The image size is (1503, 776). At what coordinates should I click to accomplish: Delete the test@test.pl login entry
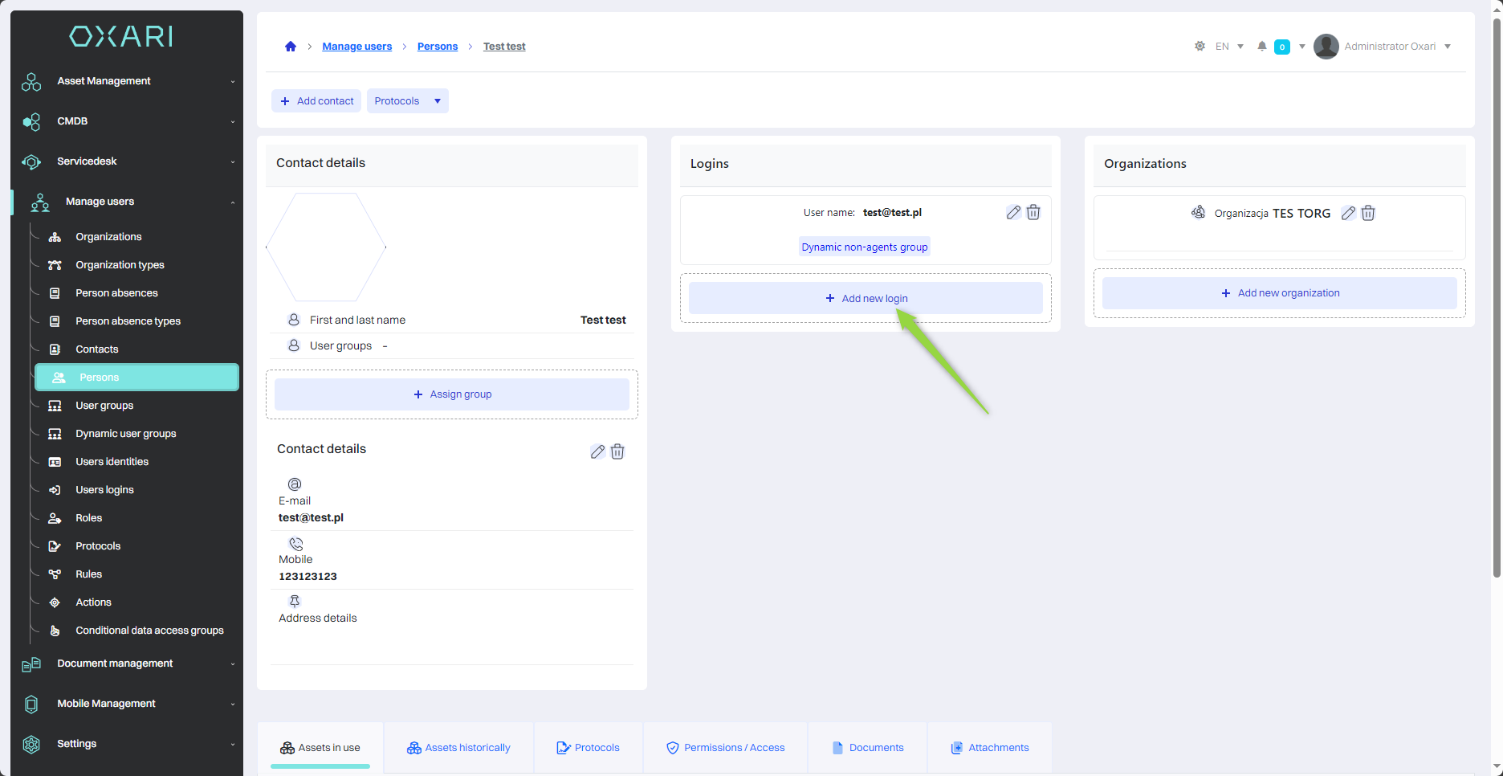coord(1033,213)
